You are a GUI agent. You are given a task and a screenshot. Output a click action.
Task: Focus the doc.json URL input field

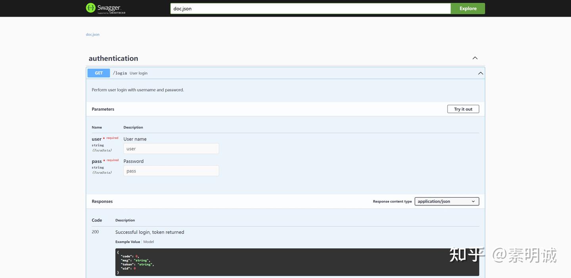click(310, 8)
